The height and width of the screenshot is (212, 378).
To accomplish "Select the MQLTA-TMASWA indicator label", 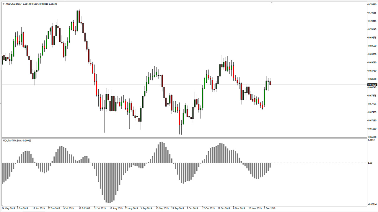I will tap(17, 140).
